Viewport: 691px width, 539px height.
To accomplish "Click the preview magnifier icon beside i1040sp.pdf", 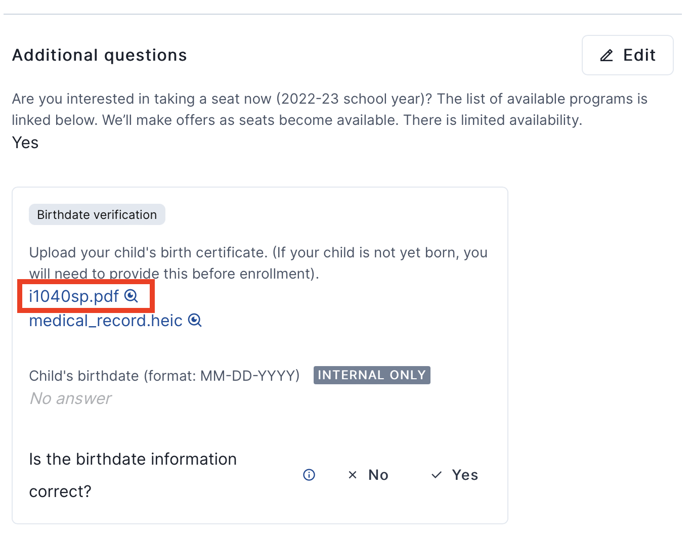I will pos(131,296).
